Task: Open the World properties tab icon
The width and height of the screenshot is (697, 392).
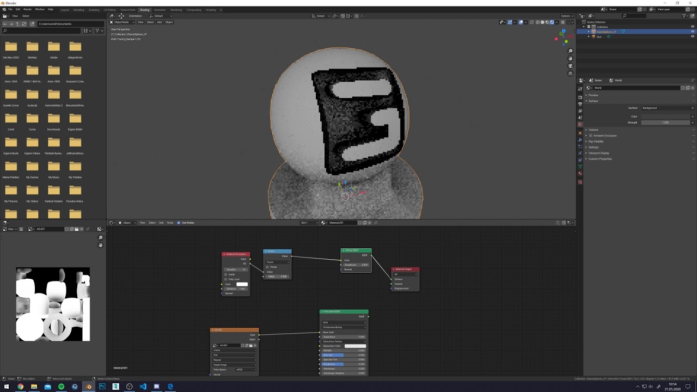Action: (580, 124)
